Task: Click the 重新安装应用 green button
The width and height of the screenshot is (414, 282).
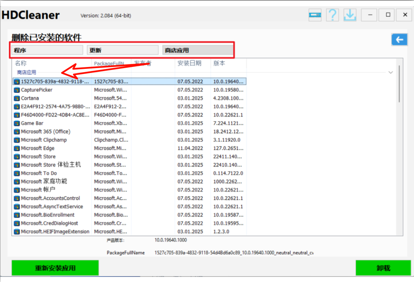Action: 55,268
